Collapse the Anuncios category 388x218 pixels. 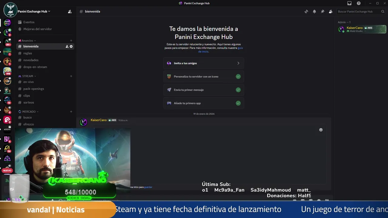point(27,41)
